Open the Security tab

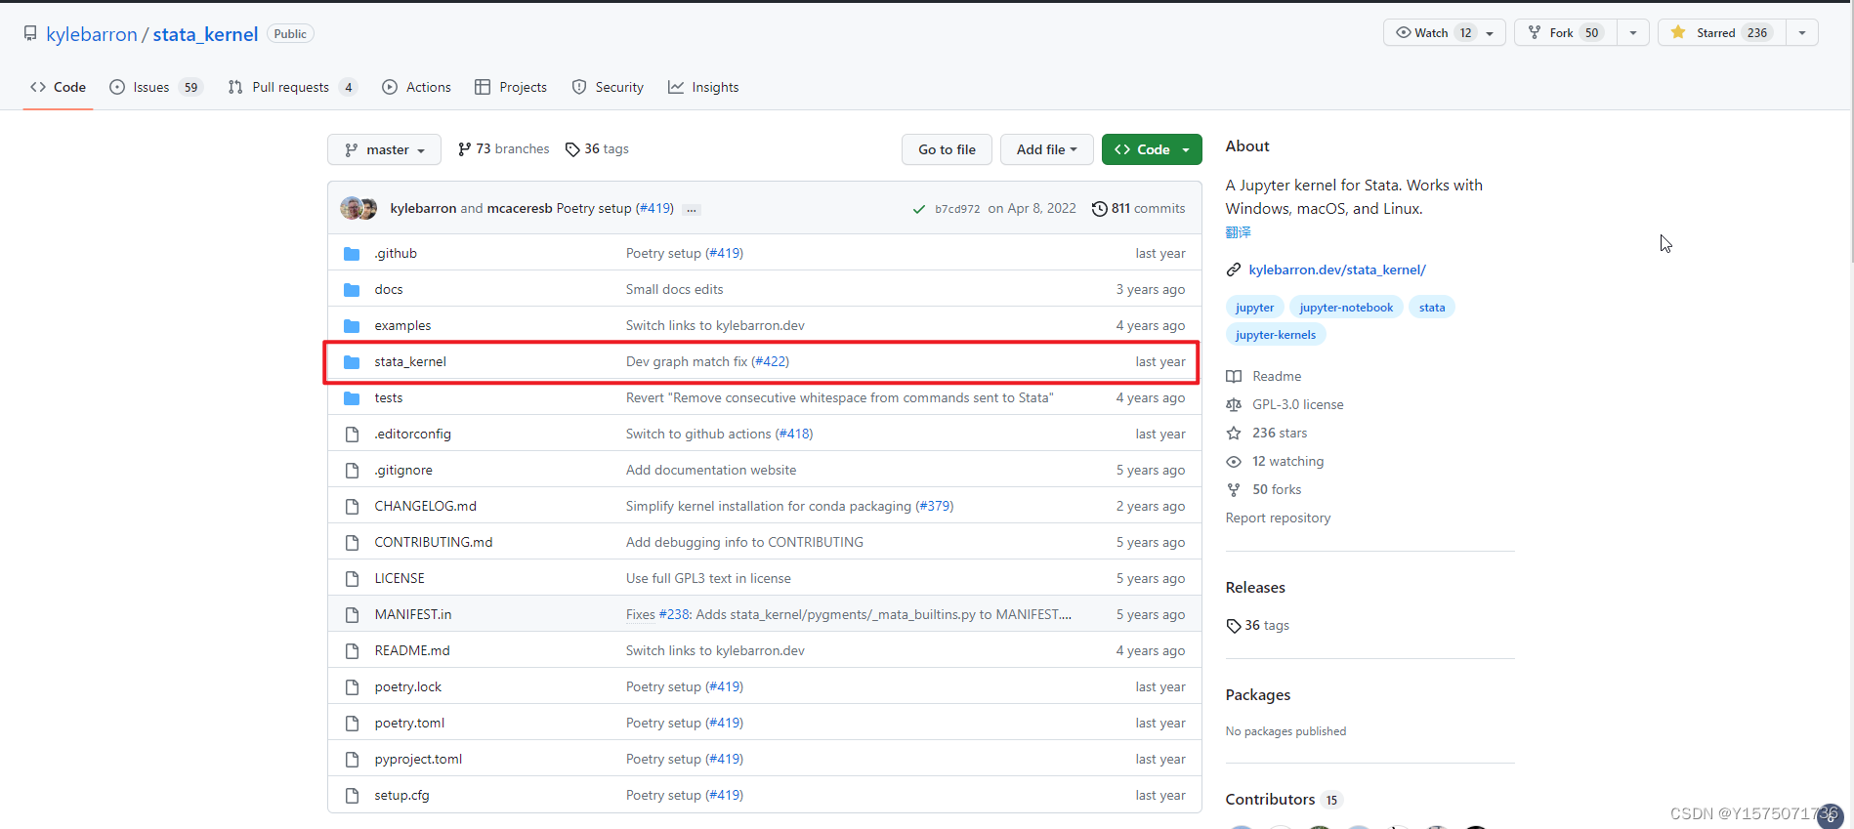[608, 88]
